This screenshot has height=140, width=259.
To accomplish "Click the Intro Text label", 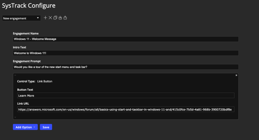I will (x=19, y=47).
